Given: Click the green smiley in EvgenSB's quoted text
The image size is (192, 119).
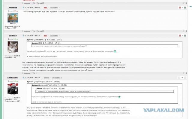Looking at the screenshot, I should [x=115, y=51].
